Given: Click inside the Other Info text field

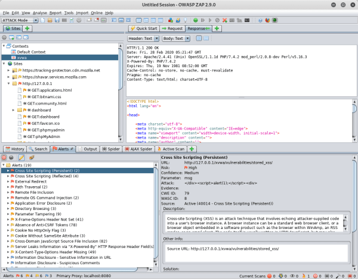Looking at the screenshot, I should (x=257, y=253).
